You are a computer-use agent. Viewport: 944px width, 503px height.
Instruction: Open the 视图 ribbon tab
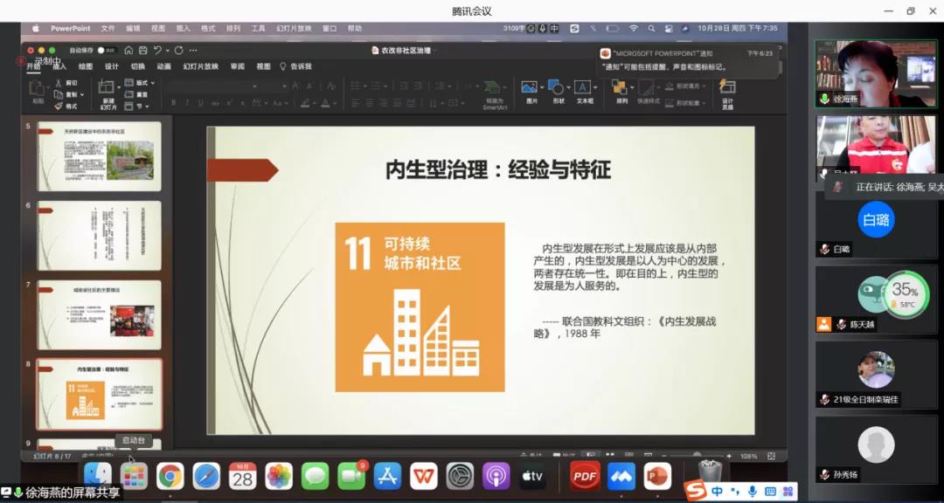263,66
